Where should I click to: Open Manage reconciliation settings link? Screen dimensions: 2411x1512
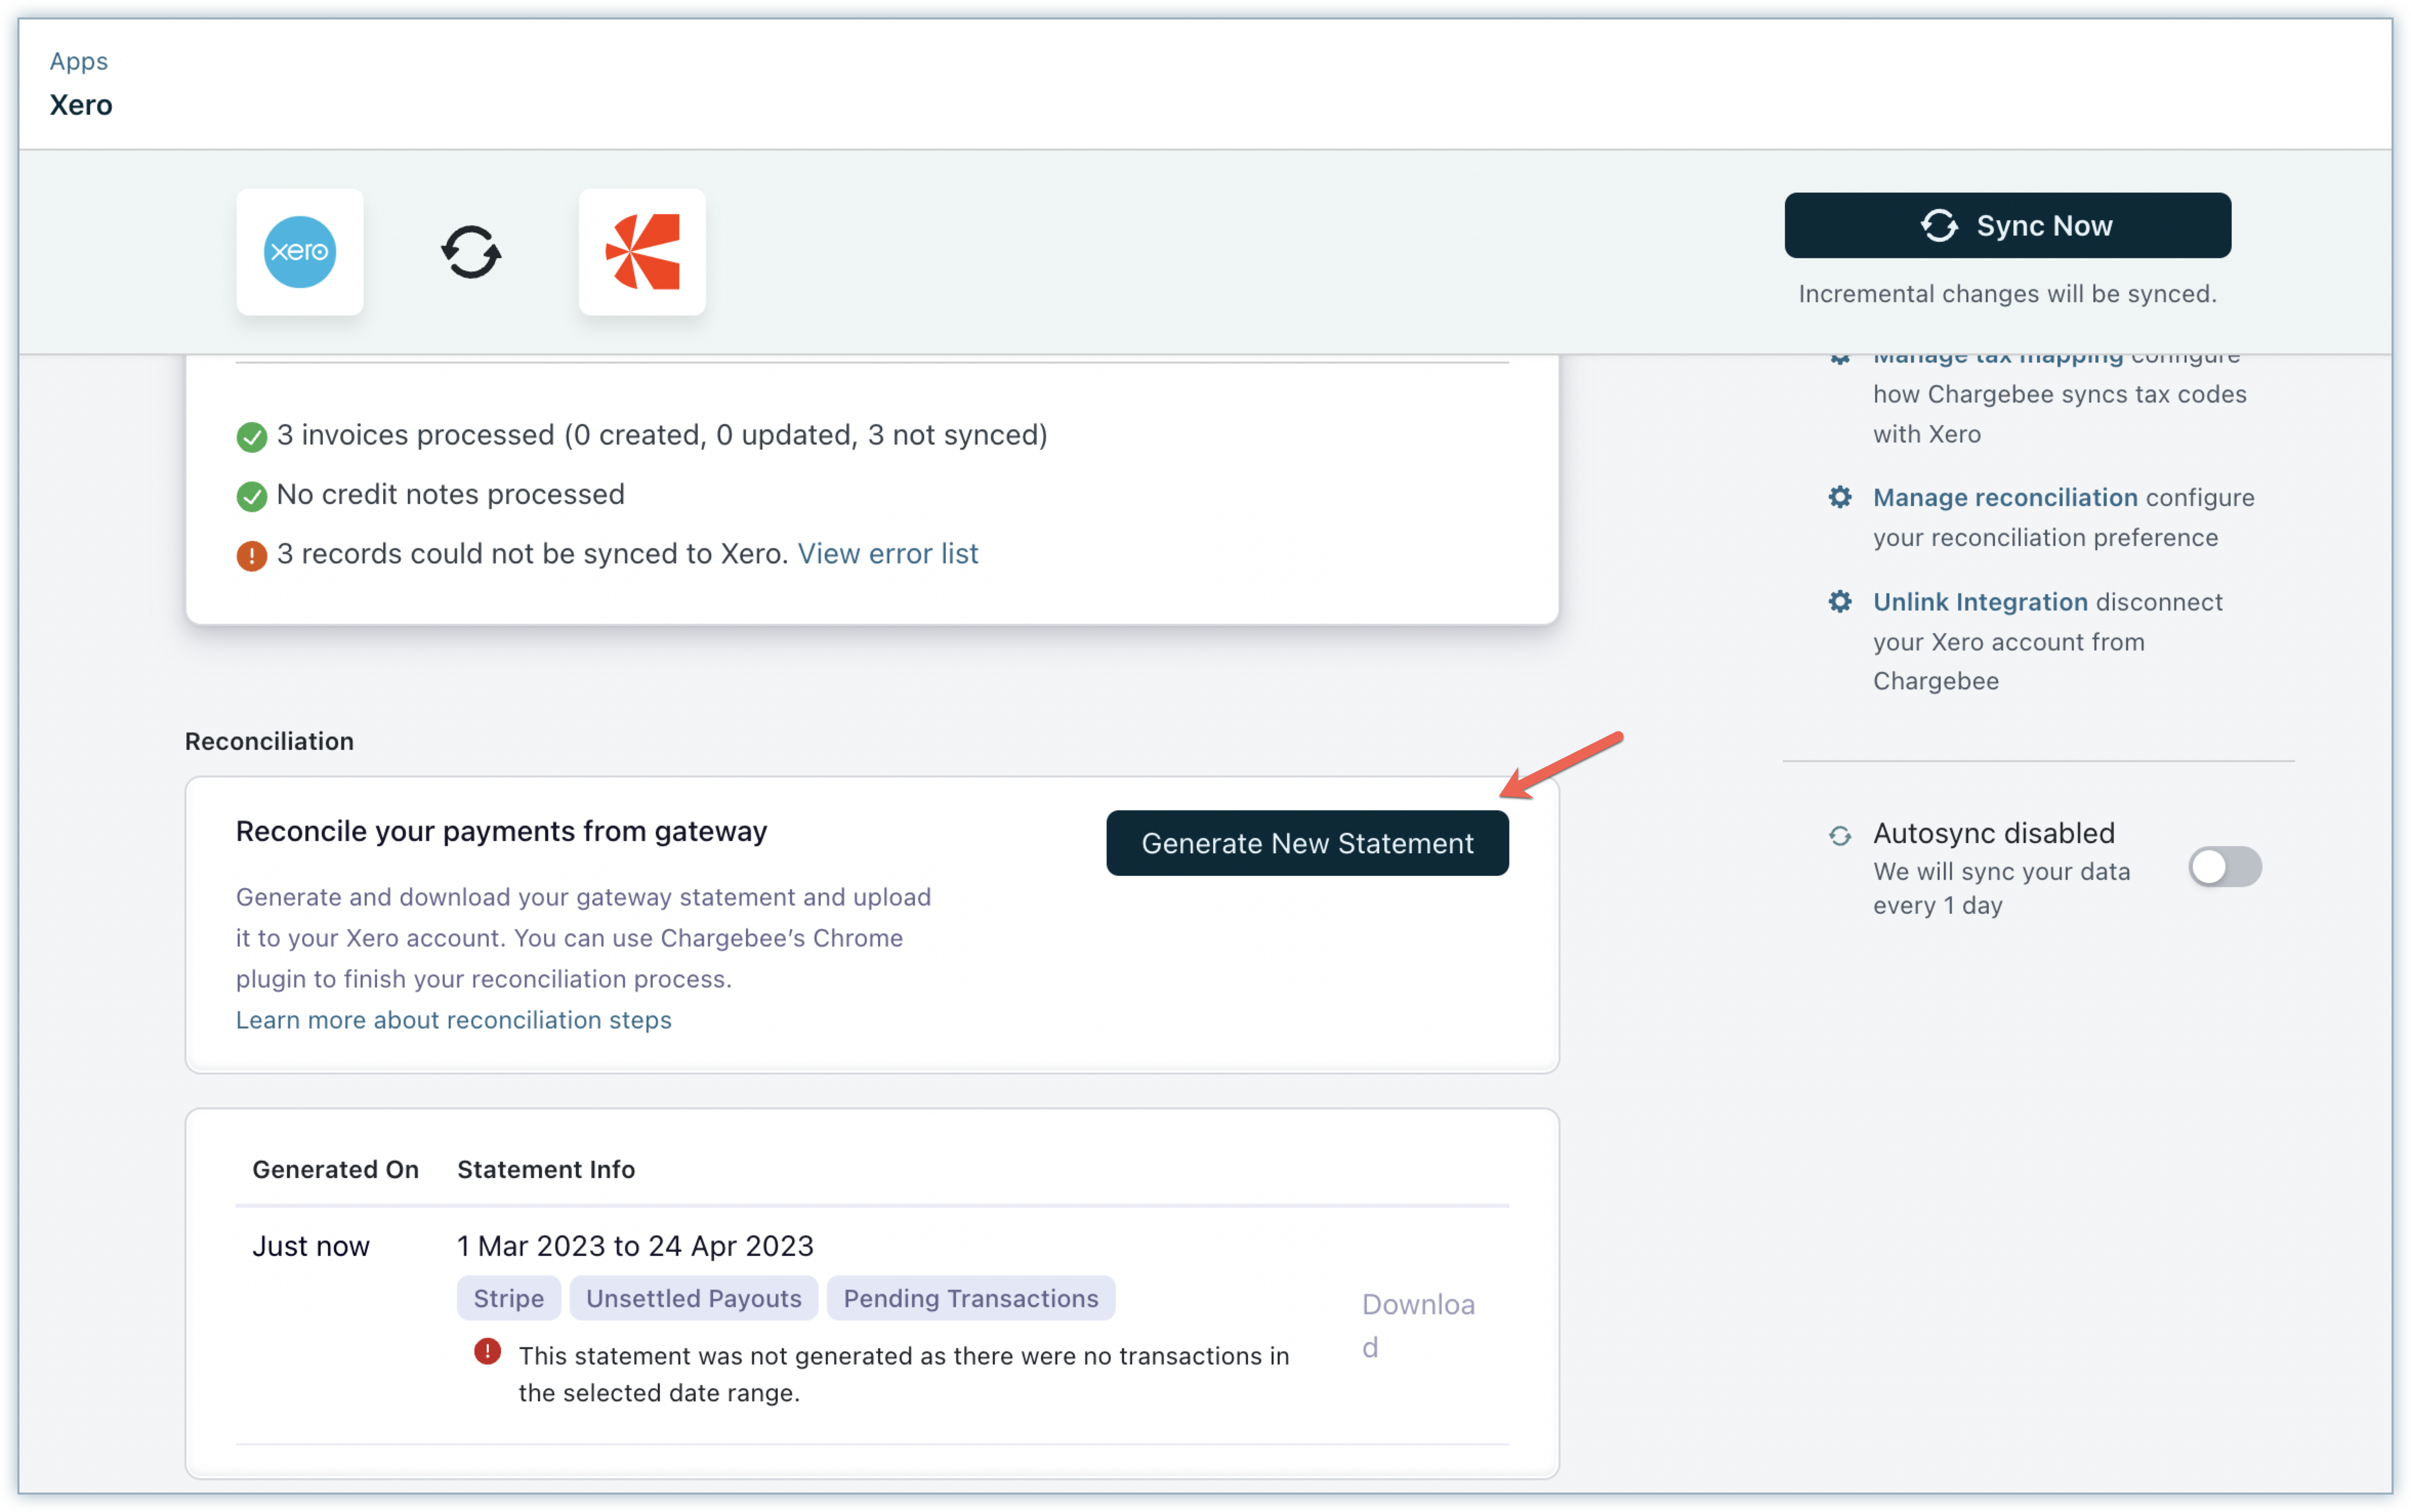pyautogui.click(x=2004, y=497)
